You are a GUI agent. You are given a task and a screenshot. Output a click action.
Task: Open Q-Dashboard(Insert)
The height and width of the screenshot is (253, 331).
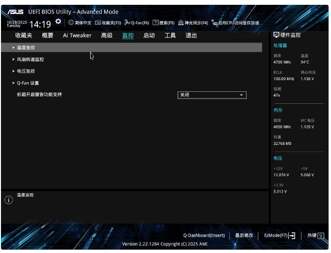pyautogui.click(x=204, y=236)
